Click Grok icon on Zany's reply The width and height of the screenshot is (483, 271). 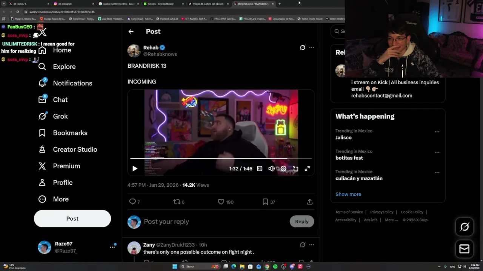tap(303, 245)
